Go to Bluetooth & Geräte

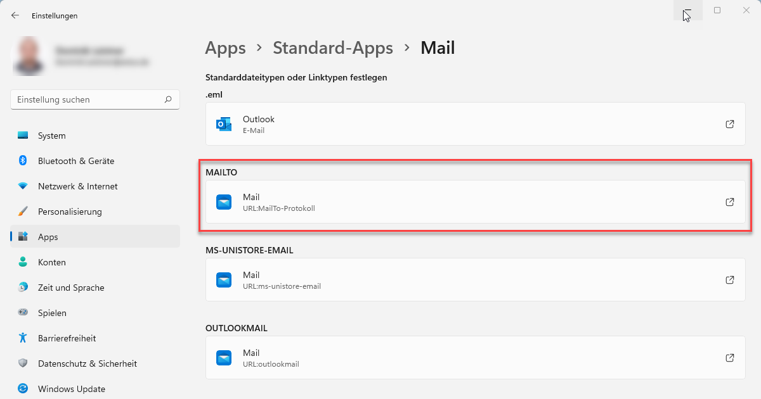[x=75, y=161]
